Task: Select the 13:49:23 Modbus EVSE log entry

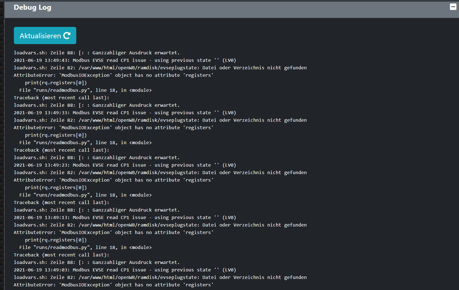Action: tap(125, 165)
